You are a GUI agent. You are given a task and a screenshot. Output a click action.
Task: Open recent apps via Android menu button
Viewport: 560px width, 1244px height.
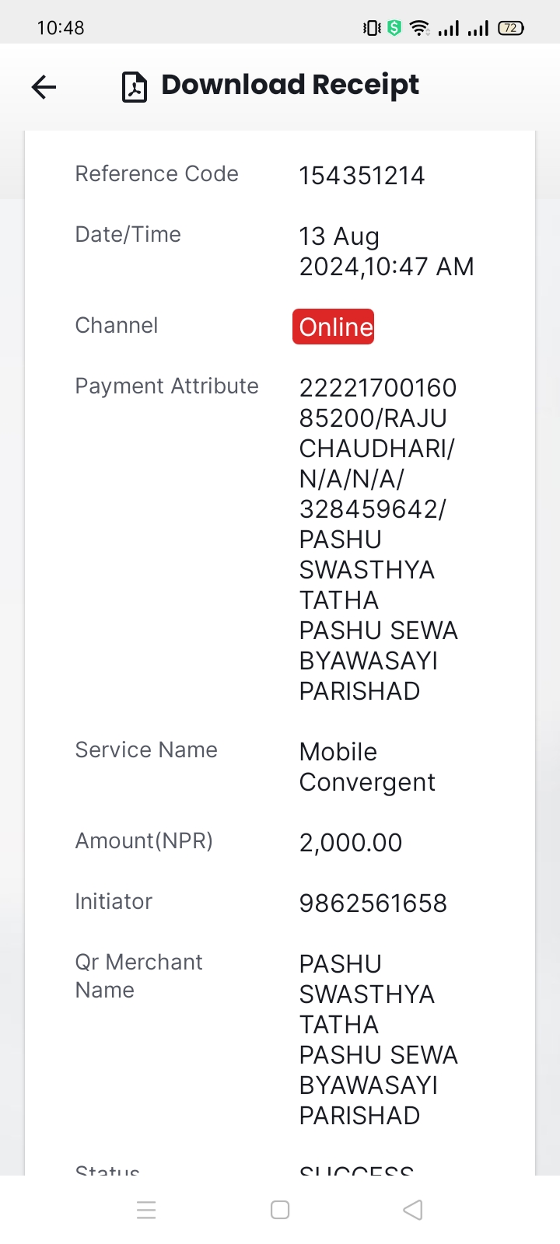click(x=146, y=1210)
